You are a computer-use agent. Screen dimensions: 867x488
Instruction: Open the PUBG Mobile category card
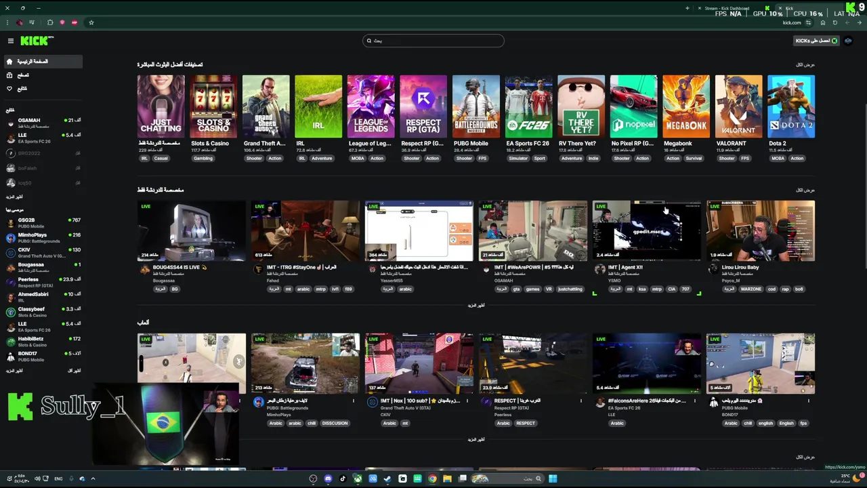476,106
